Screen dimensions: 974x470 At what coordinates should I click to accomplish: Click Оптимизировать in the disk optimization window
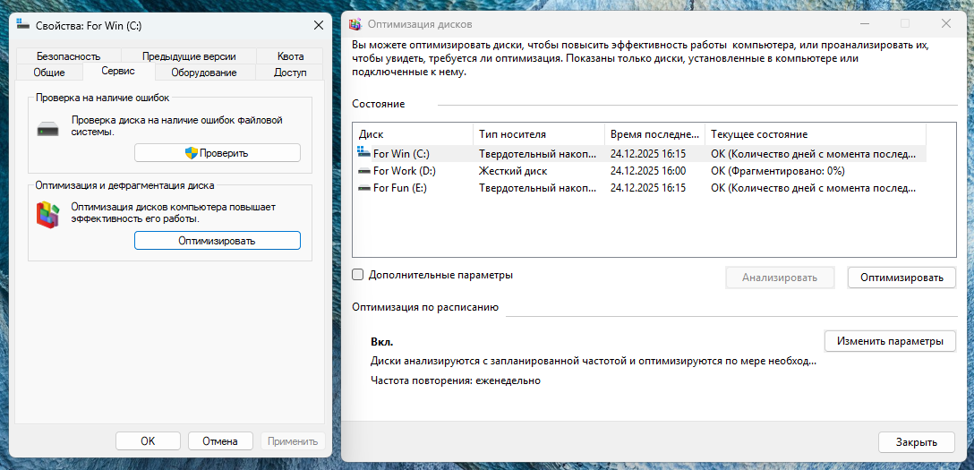pos(901,278)
